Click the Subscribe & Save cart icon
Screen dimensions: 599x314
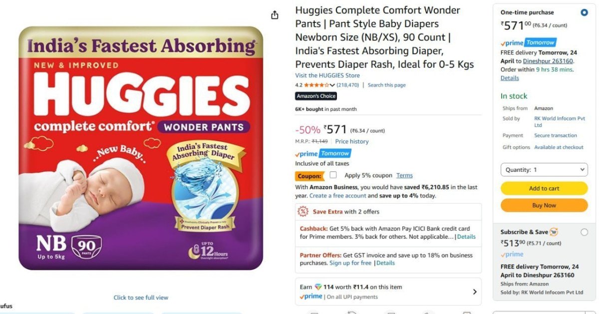(554, 232)
